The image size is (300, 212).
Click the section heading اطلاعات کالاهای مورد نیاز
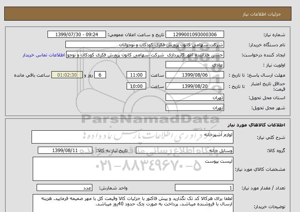point(256,125)
